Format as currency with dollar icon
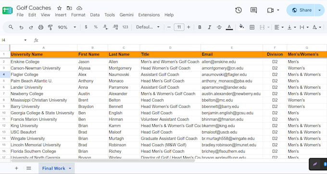The height and width of the screenshot is (174, 327). pos(86,27)
